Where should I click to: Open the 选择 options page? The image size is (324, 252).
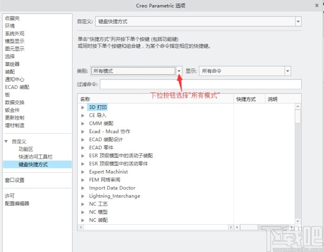point(10,57)
